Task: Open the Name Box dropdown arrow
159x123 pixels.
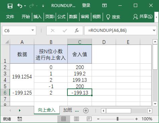Action: tap(33, 30)
